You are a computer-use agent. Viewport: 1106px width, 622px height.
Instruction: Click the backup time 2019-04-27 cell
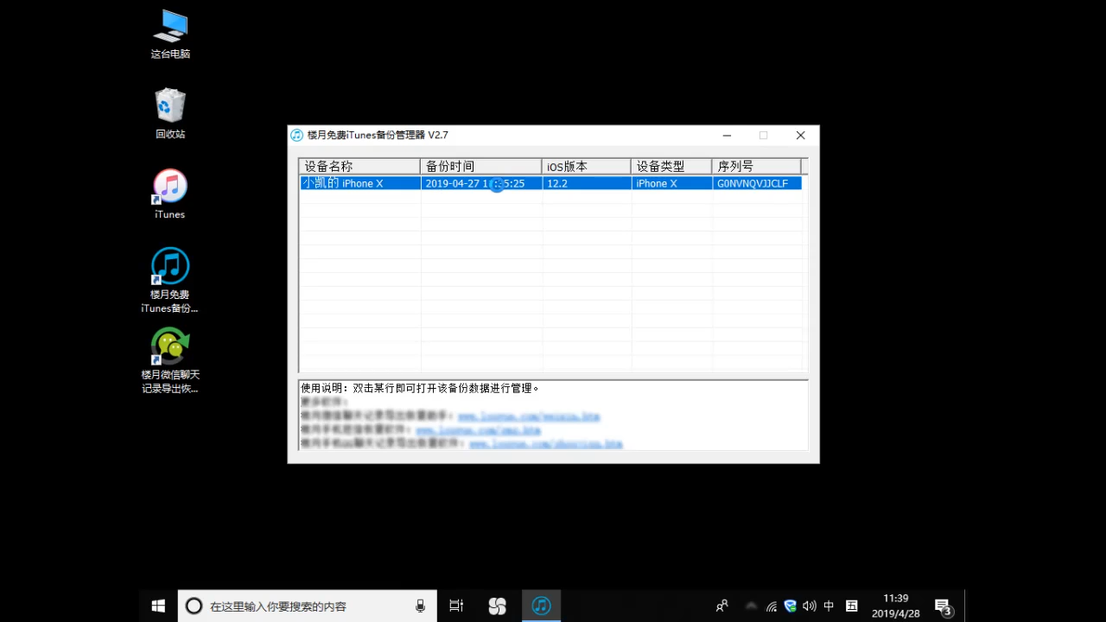tap(481, 183)
